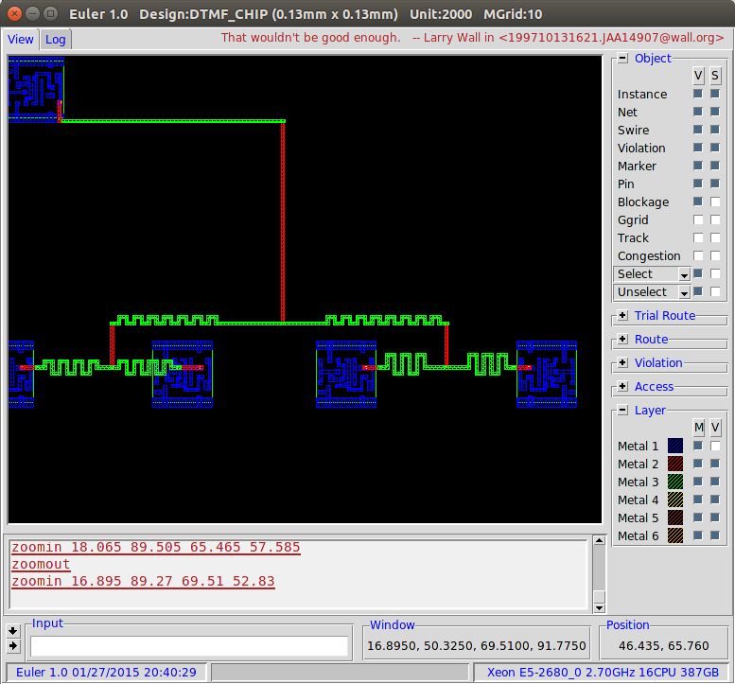Enable Congestion visibility checkbox

[x=698, y=255]
